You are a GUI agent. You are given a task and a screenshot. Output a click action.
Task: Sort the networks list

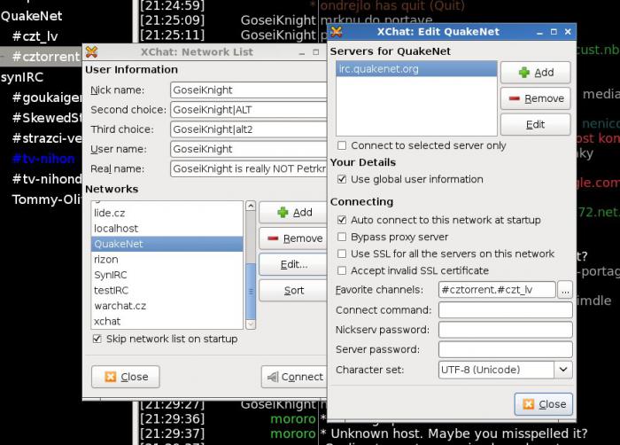tap(294, 291)
